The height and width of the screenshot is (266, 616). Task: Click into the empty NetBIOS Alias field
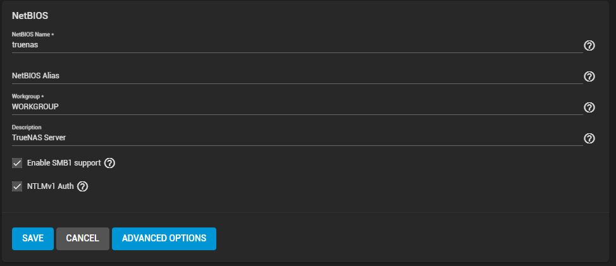click(x=297, y=76)
